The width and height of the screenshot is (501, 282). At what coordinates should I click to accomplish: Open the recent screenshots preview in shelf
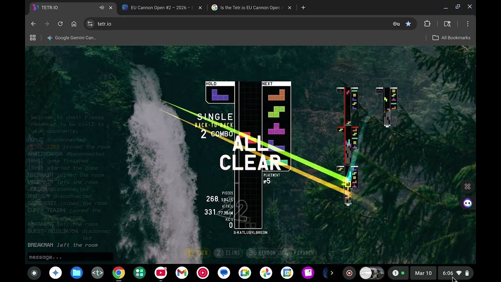[x=371, y=273]
